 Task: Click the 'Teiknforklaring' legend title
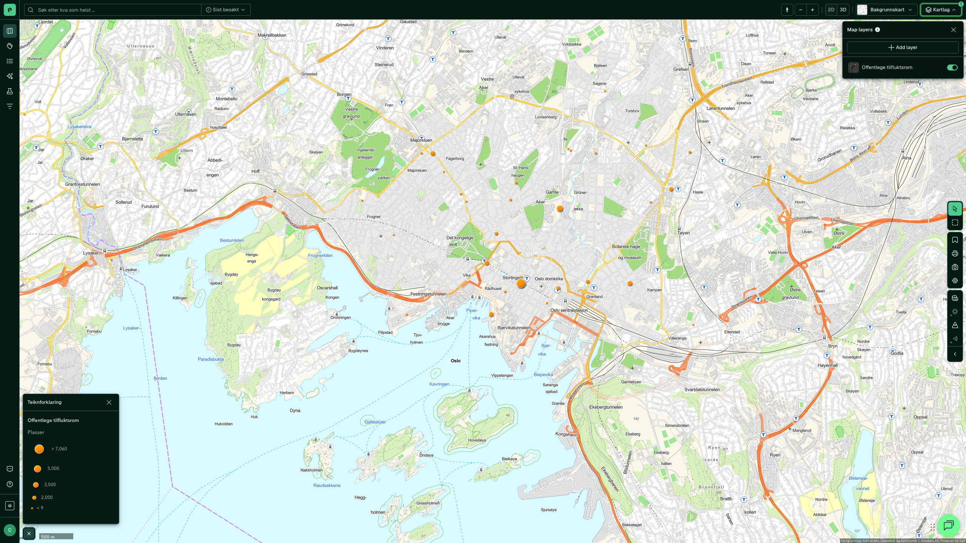click(x=45, y=402)
